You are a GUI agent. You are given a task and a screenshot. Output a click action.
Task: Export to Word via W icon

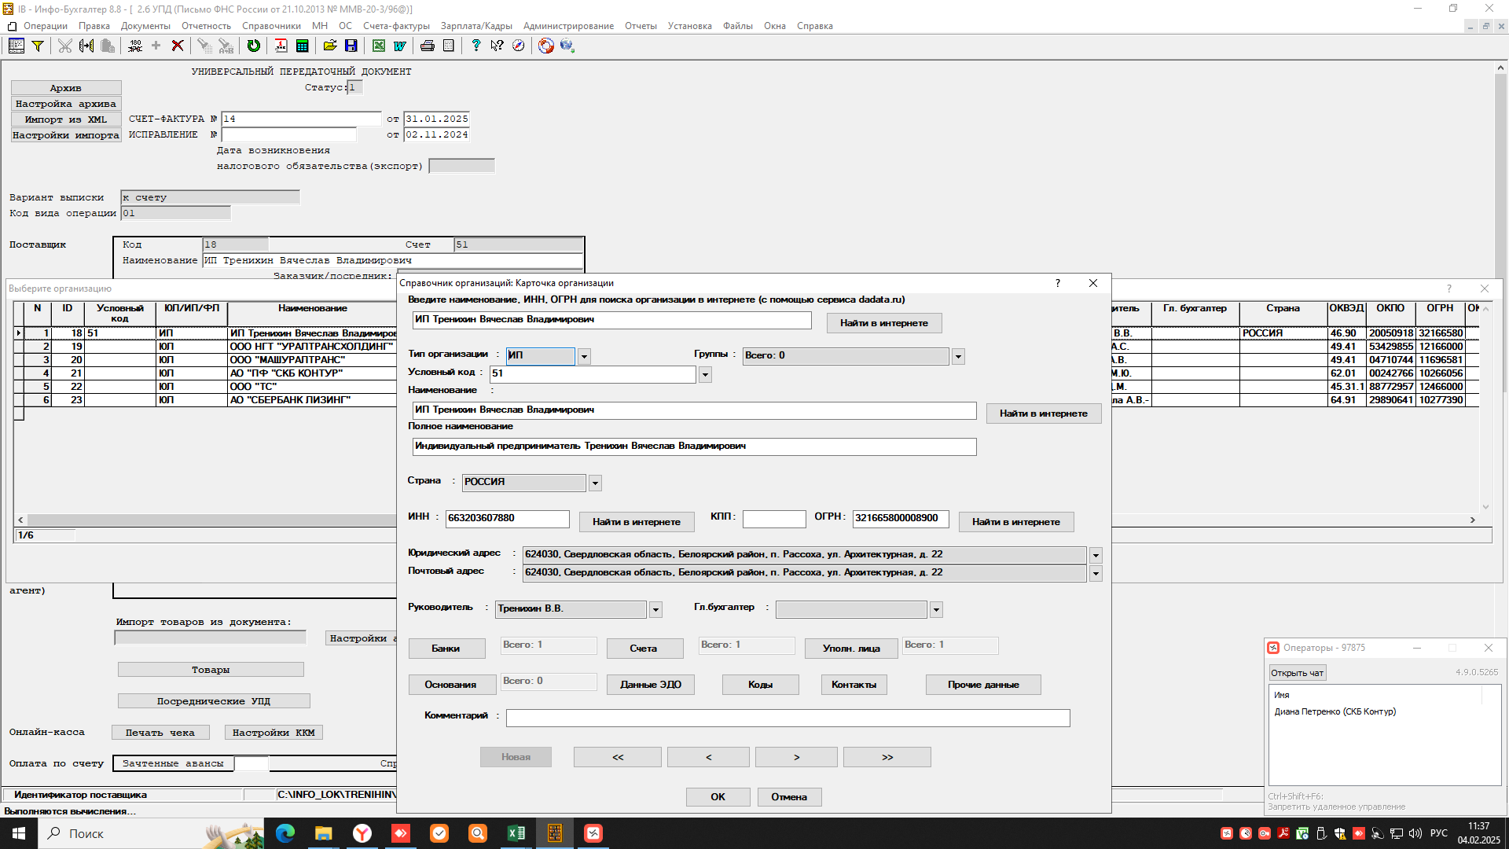tap(400, 46)
